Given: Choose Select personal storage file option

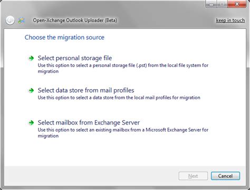Looking at the screenshot, I should click(75, 58).
